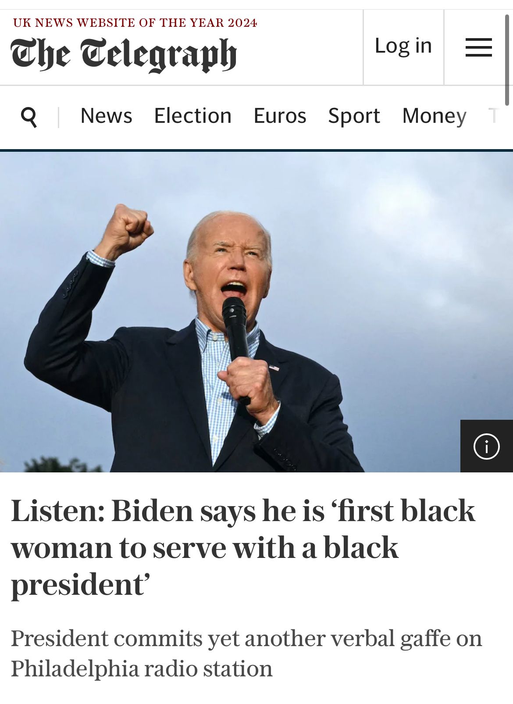Screen dimensions: 513x704
Task: Go to the Money section
Action: tap(434, 117)
